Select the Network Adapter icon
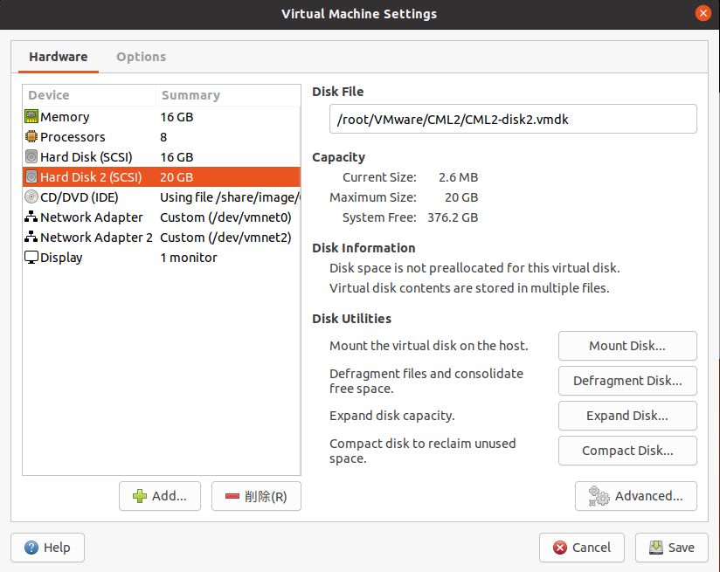 pyautogui.click(x=31, y=217)
